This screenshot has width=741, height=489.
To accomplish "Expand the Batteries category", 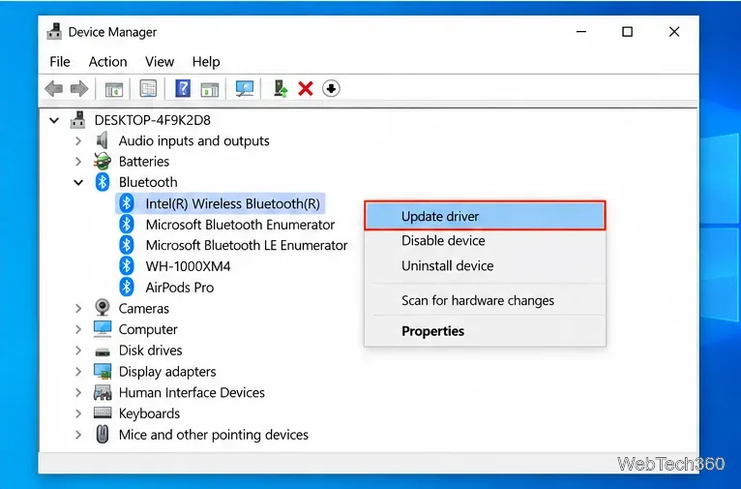I will point(78,162).
